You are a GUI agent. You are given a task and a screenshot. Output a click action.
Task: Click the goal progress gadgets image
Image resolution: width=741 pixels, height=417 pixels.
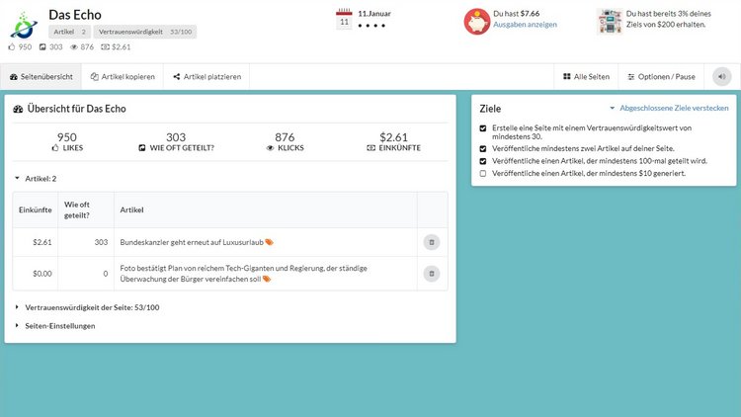pyautogui.click(x=610, y=22)
